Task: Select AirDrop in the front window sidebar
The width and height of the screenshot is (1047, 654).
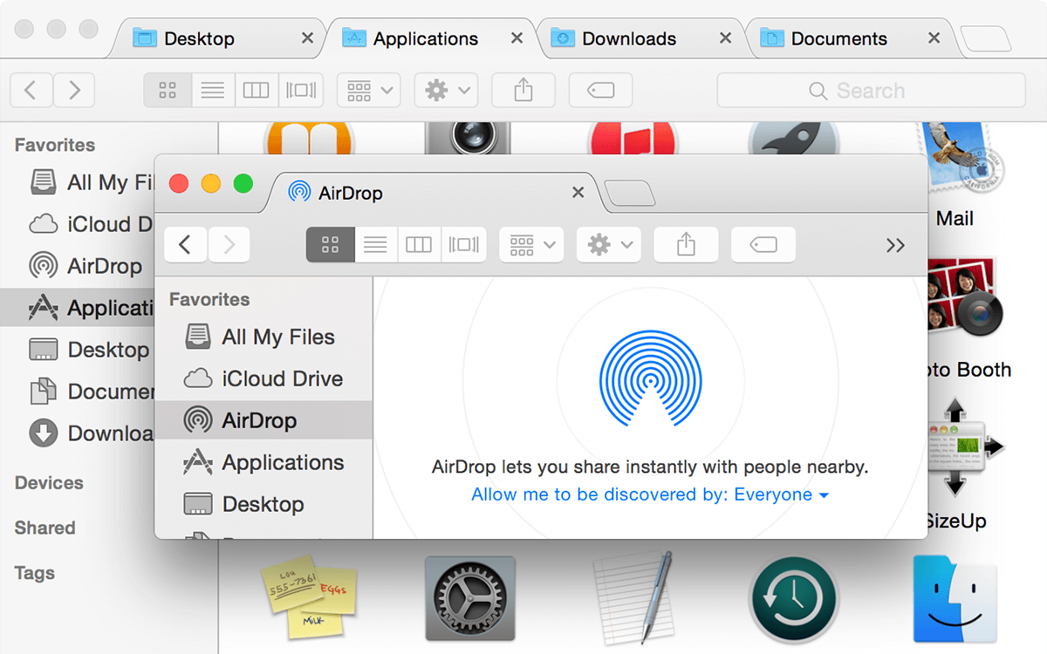Action: click(x=263, y=420)
